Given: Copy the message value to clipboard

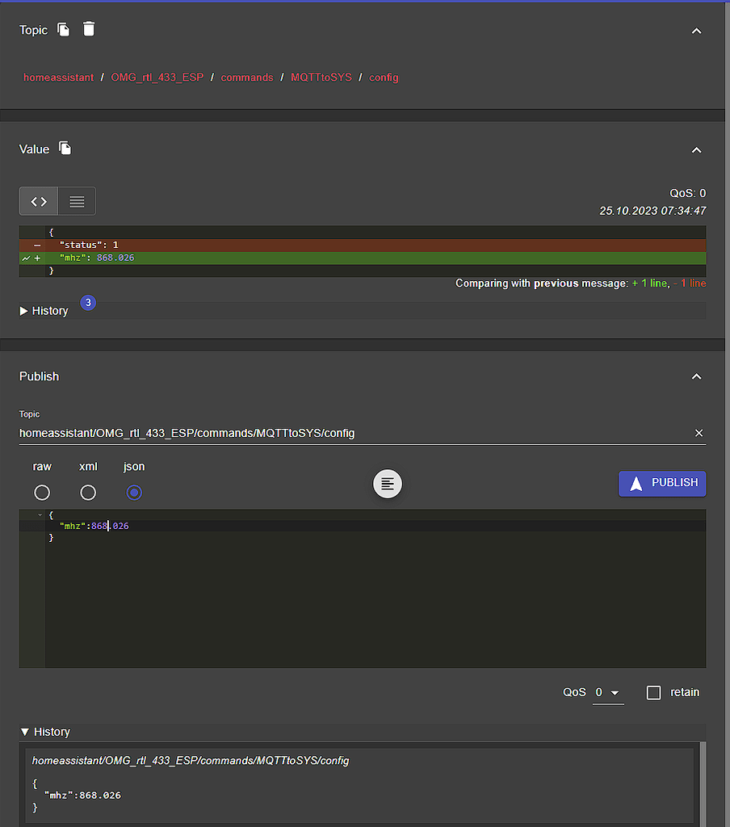Looking at the screenshot, I should (65, 149).
